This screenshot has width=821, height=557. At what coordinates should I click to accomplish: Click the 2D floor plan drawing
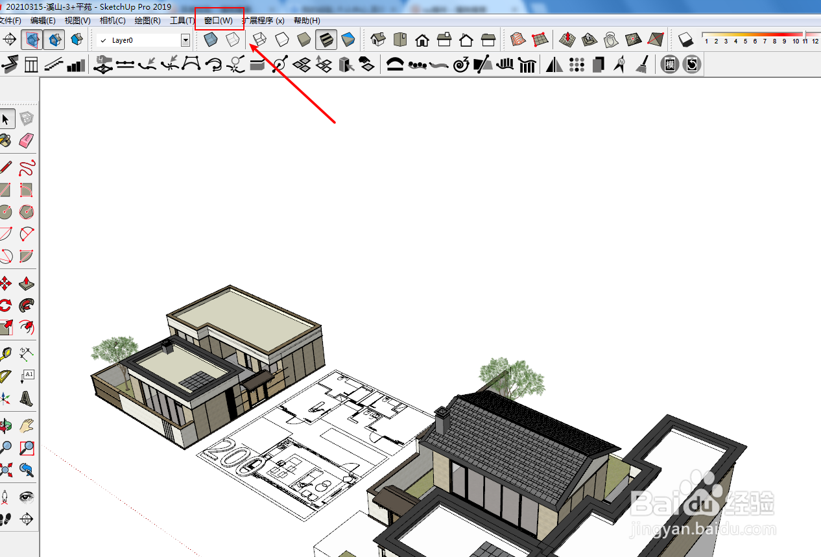[x=316, y=444]
